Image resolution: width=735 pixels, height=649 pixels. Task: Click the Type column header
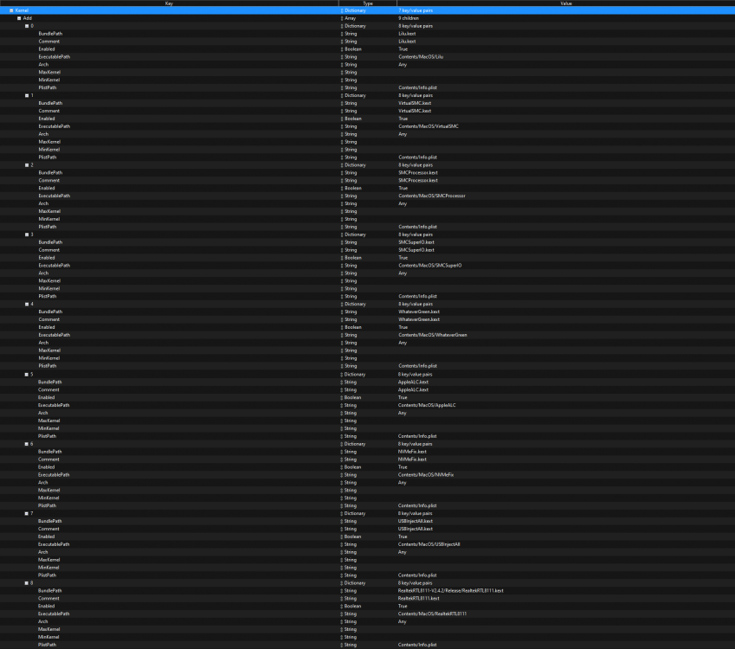(368, 3)
